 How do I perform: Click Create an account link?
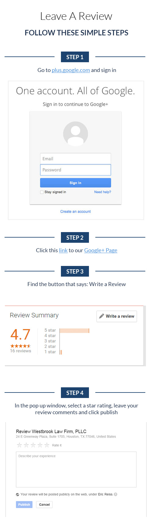click(76, 211)
